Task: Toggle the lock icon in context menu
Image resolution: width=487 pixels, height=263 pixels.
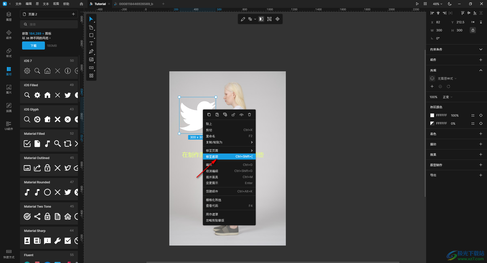Action: [x=233, y=115]
